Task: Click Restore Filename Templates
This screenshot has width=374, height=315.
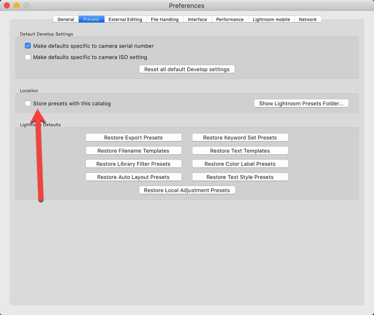Action: click(x=133, y=151)
